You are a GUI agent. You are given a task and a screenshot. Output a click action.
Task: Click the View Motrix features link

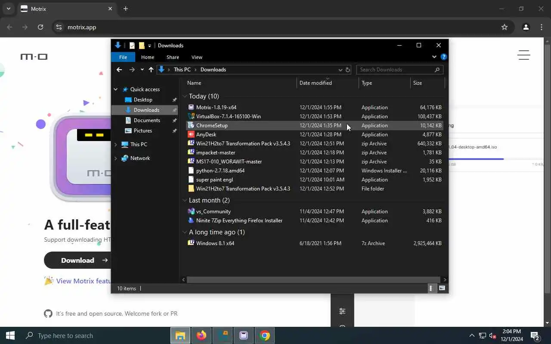click(x=84, y=281)
